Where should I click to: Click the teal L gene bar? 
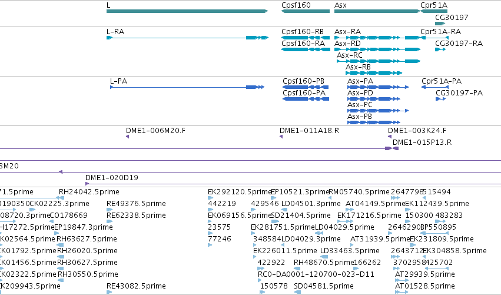(x=187, y=11)
